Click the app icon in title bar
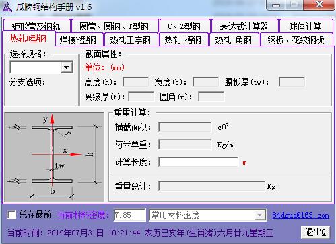The width and height of the screenshot is (336, 244). pyautogui.click(x=7, y=7)
